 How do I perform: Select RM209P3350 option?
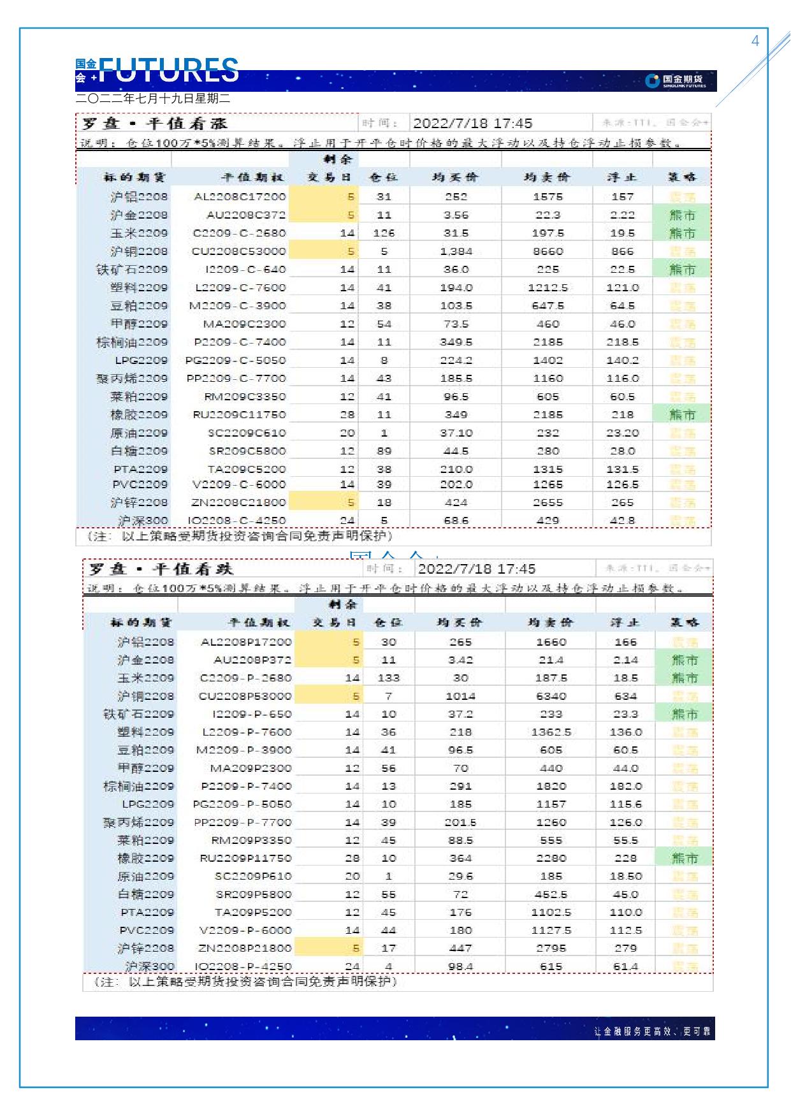click(x=251, y=840)
